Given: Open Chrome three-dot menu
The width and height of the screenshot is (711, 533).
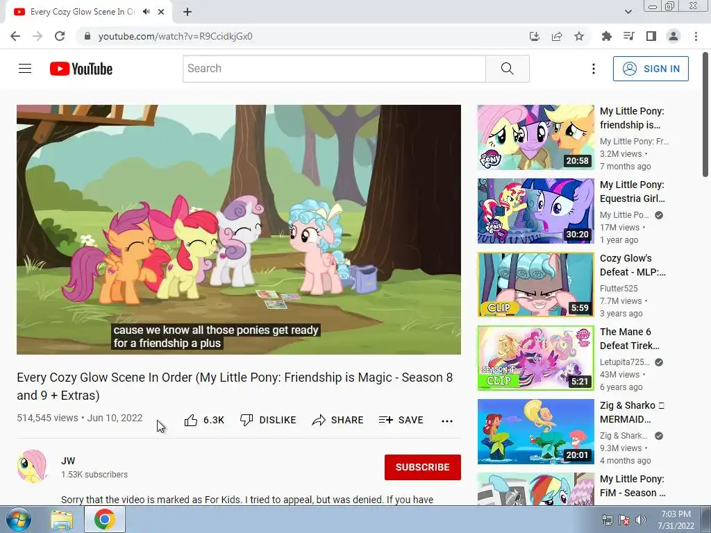Looking at the screenshot, I should tap(696, 36).
